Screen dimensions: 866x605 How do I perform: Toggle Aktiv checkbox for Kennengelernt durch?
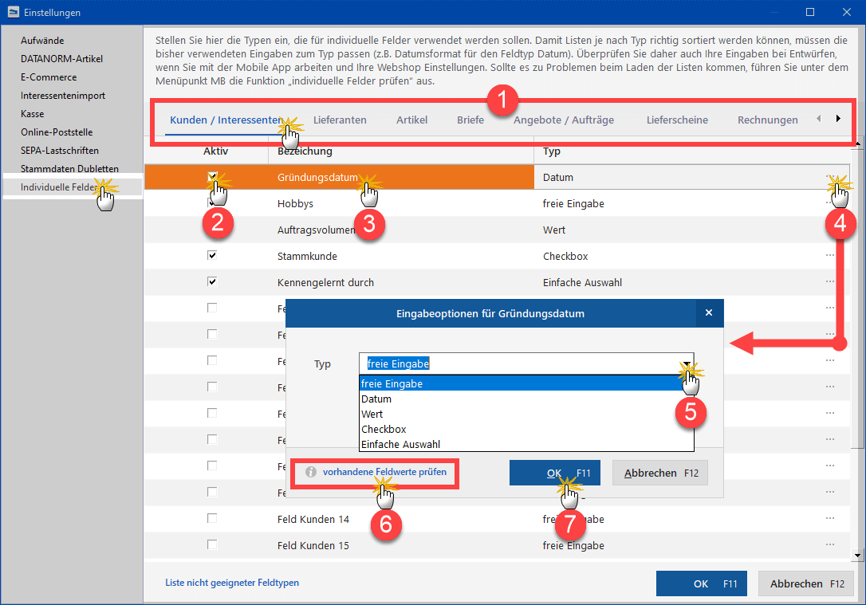212,281
